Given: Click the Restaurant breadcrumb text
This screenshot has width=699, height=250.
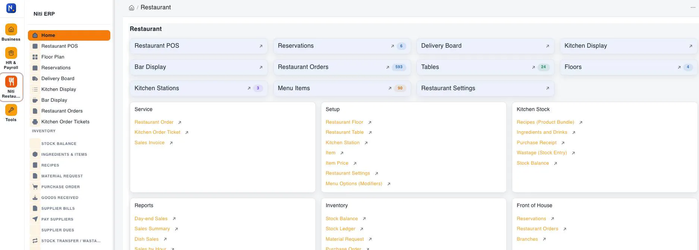Looking at the screenshot, I should tap(155, 7).
